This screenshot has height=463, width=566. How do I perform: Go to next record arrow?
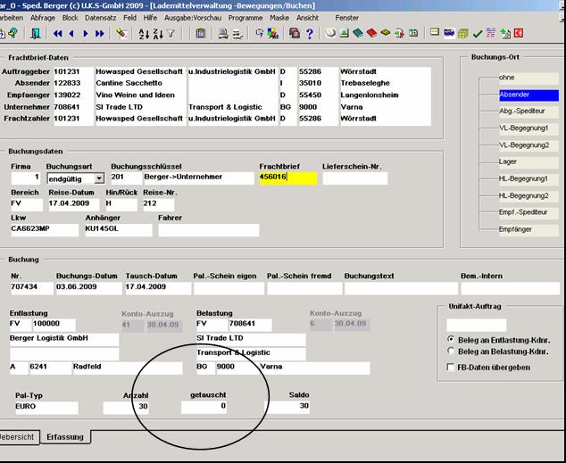pos(86,34)
